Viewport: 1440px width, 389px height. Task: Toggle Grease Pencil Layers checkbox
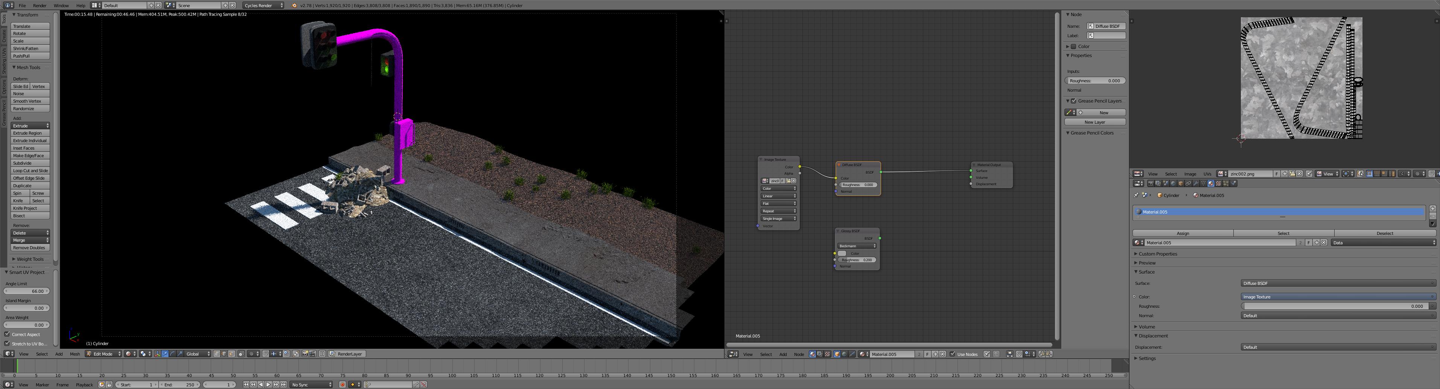tap(1074, 101)
